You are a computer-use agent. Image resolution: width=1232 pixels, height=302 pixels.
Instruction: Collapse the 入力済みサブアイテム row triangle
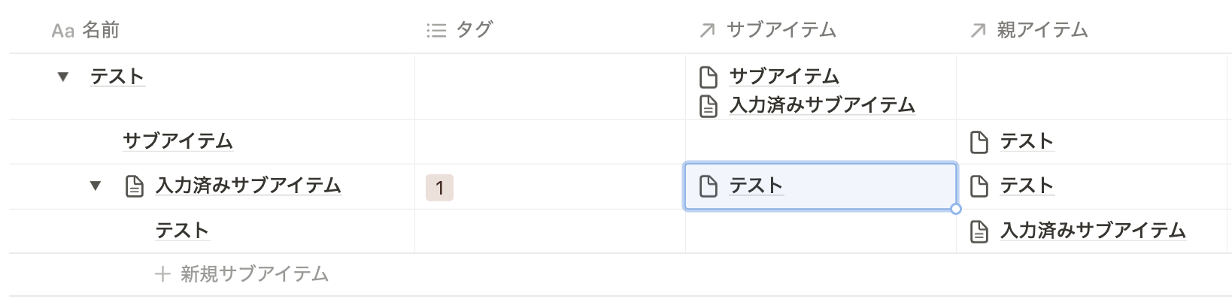pyautogui.click(x=96, y=186)
